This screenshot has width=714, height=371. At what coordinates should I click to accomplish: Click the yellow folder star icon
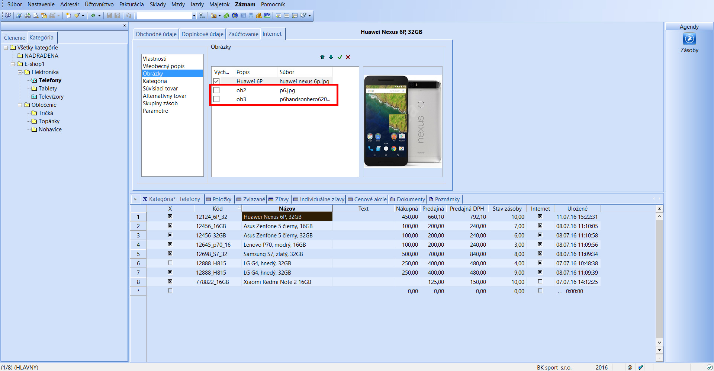pyautogui.click(x=214, y=16)
